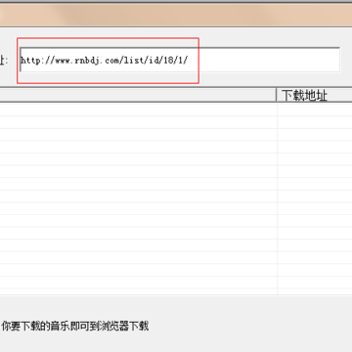The width and height of the screenshot is (352, 352).
Task: Click the second cell under 下载地址 column
Action: [315, 122]
